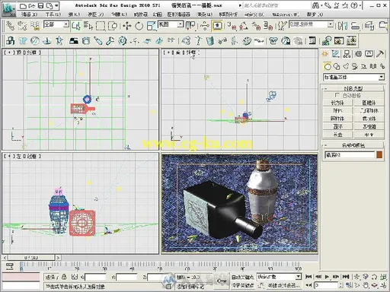Click the 长方体 Box button
The width and height of the screenshot is (390, 292).
(x=337, y=103)
